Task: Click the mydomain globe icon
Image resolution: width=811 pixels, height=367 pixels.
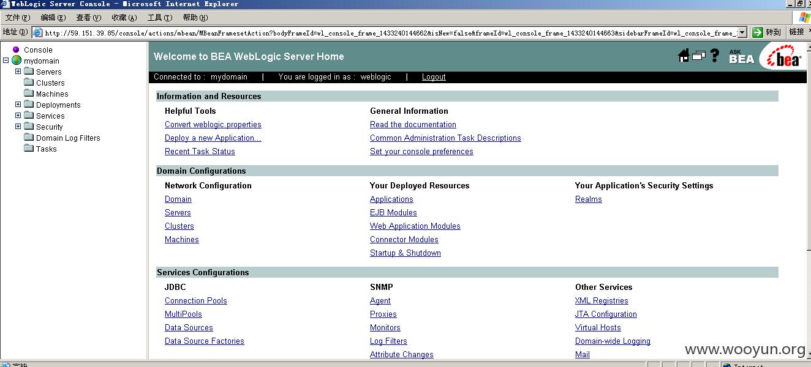Action: (17, 61)
